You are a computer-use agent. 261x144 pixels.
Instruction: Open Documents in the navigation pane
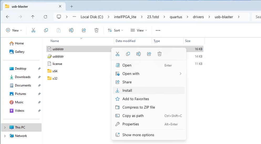[x=22, y=85]
